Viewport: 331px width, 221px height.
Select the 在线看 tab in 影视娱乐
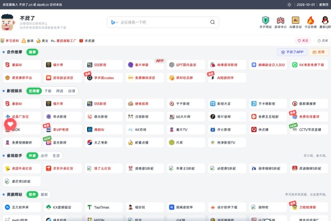[34, 91]
